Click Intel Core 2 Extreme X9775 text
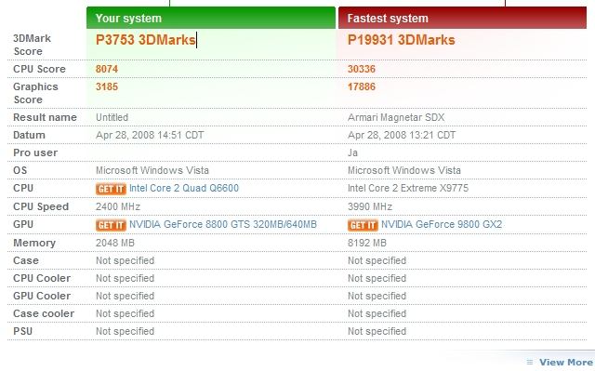This screenshot has height=371, width=595. [x=408, y=188]
